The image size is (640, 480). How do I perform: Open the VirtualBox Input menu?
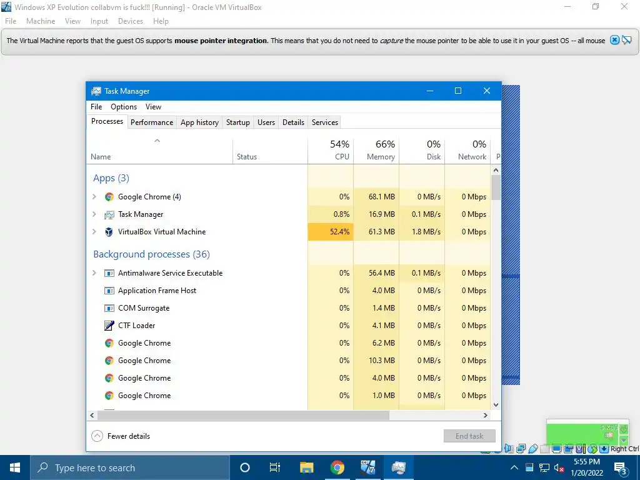[x=99, y=21]
